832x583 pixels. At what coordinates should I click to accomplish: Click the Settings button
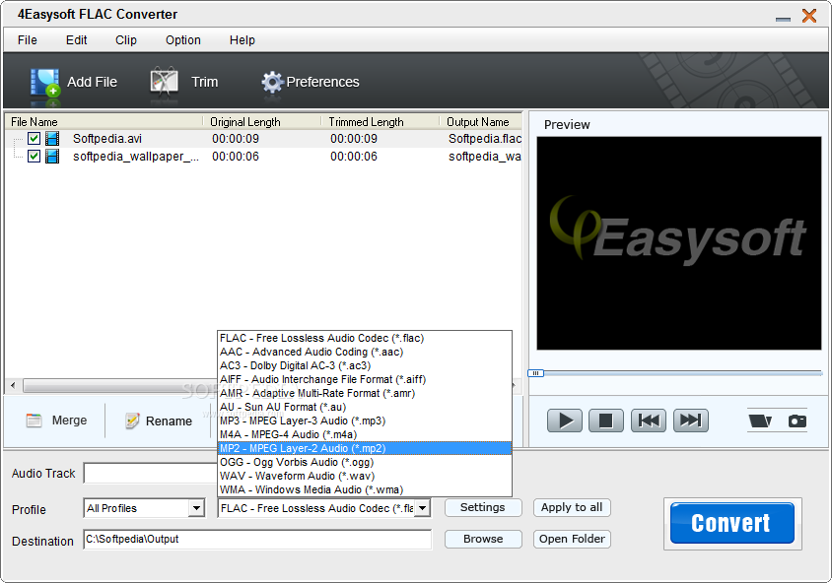tap(483, 507)
